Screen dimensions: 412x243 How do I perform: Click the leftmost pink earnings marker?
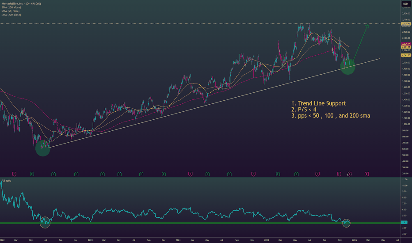[15, 174]
